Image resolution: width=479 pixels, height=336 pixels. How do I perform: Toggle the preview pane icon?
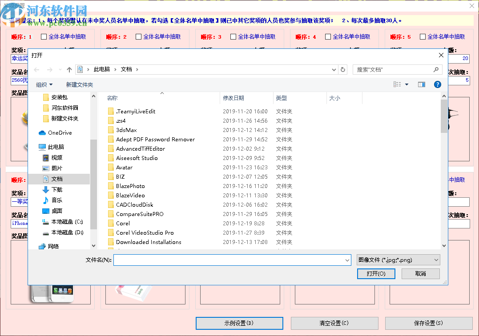point(421,84)
